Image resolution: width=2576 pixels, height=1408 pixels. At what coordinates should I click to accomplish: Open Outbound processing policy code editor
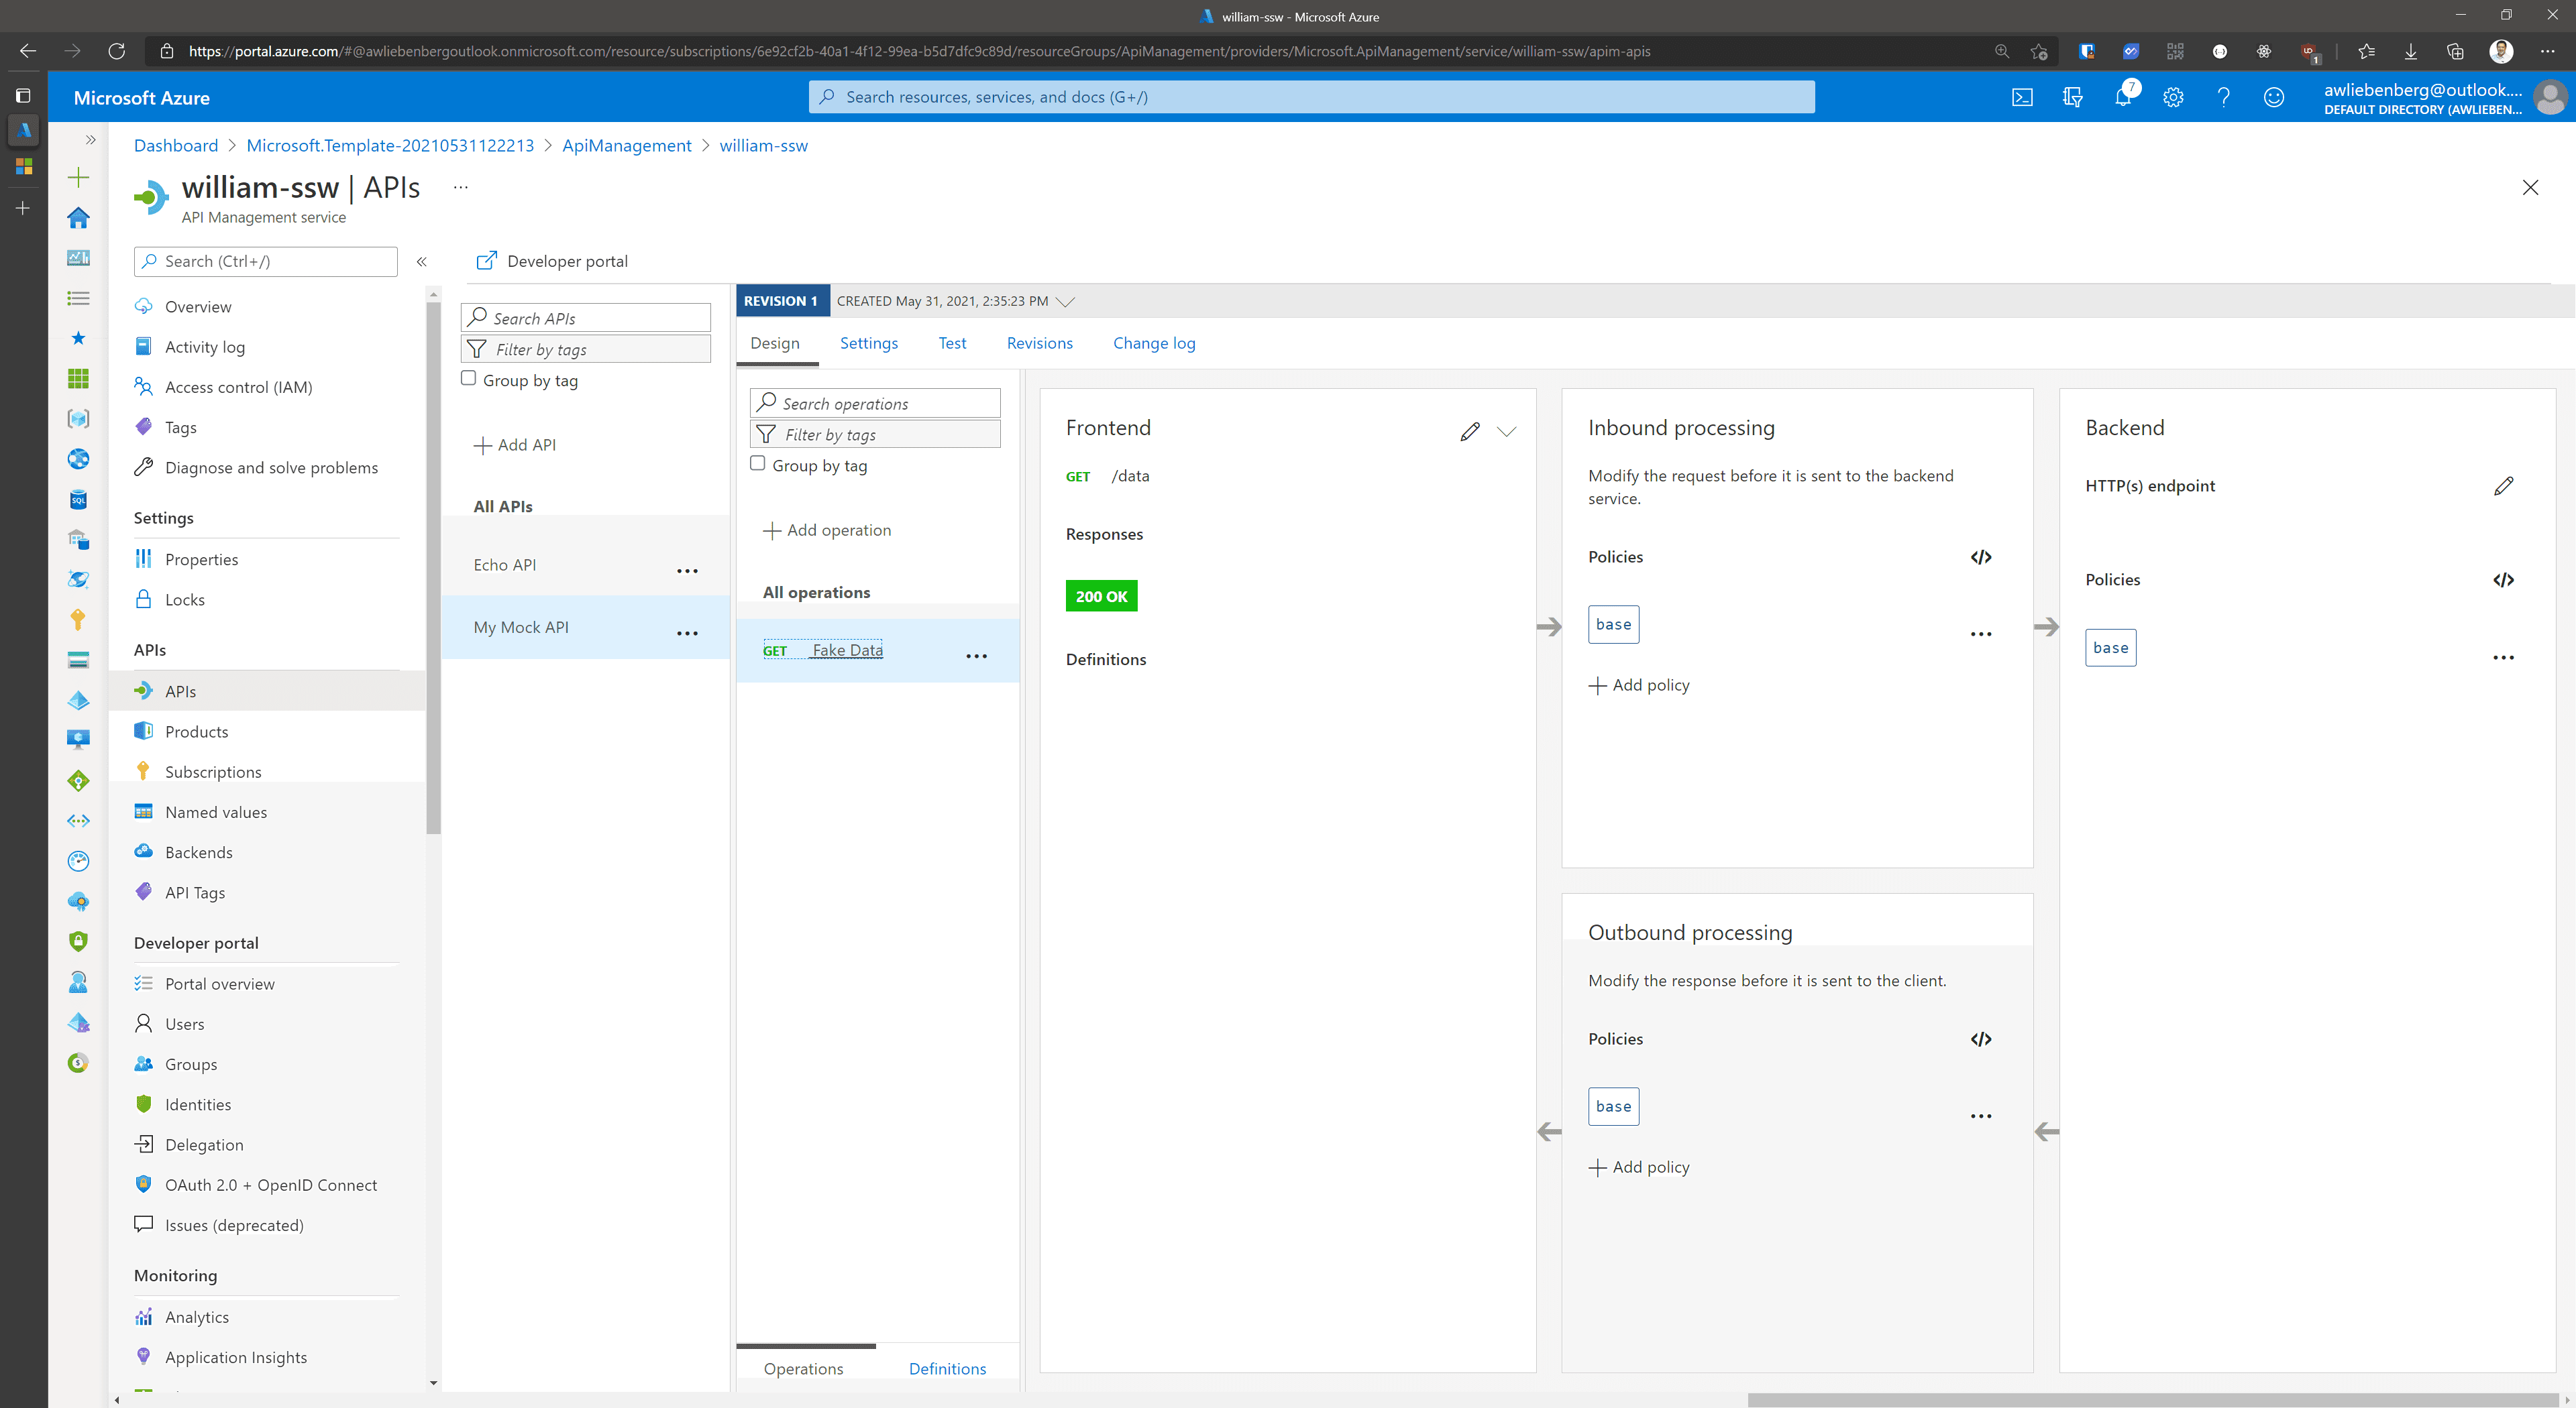point(1980,1039)
